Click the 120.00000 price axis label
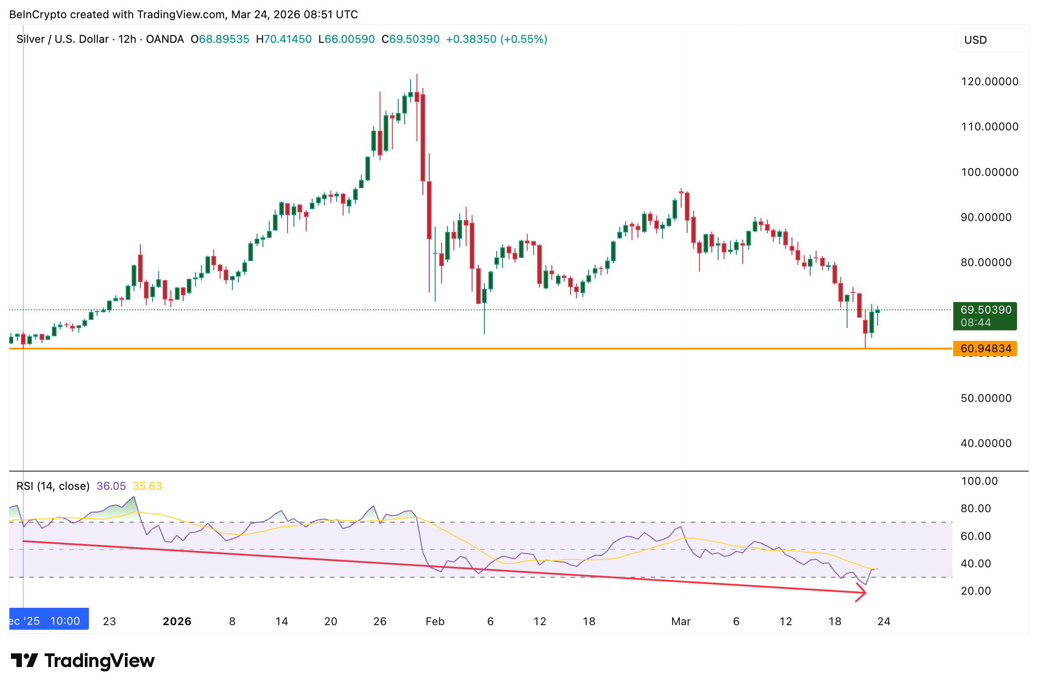 point(989,82)
